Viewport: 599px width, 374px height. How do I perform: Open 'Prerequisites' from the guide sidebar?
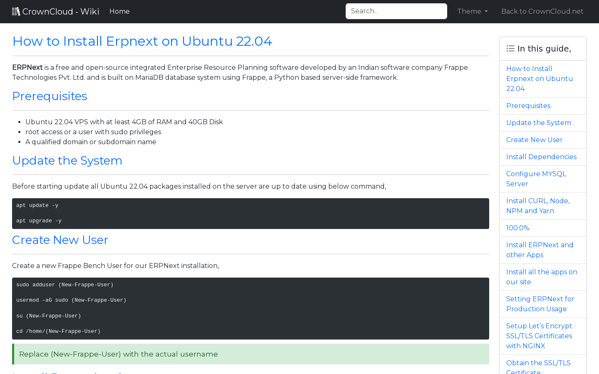[x=528, y=106]
